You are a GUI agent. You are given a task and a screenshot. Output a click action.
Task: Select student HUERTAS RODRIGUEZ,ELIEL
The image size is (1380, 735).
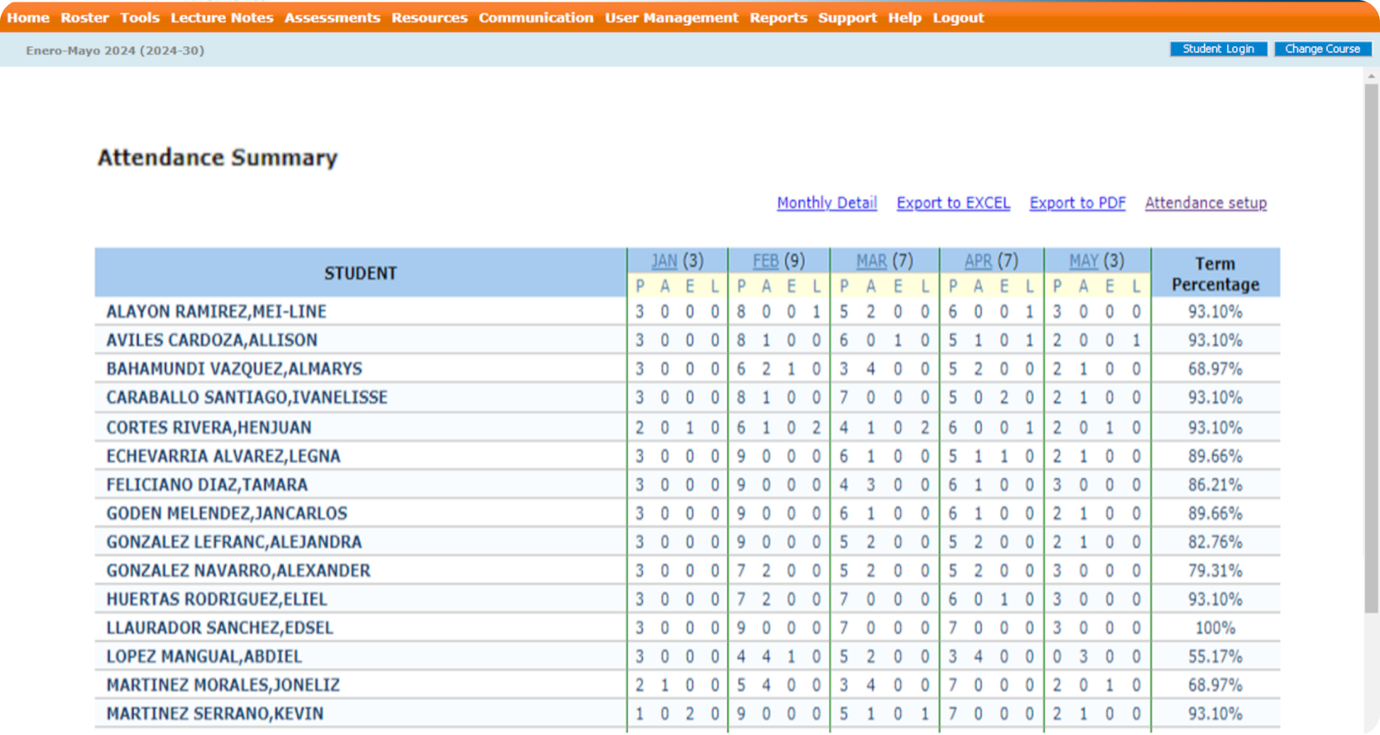pyautogui.click(x=217, y=598)
